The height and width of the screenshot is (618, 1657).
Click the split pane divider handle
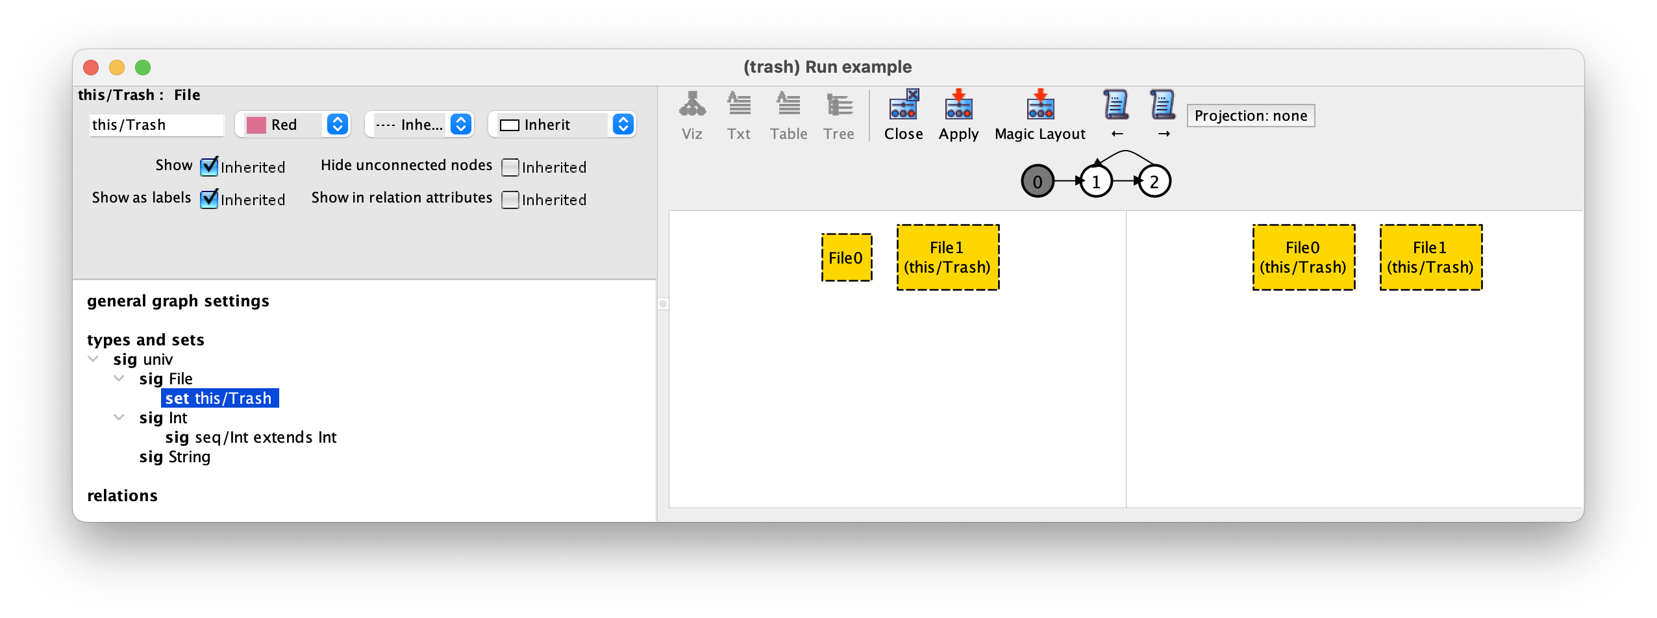[663, 304]
